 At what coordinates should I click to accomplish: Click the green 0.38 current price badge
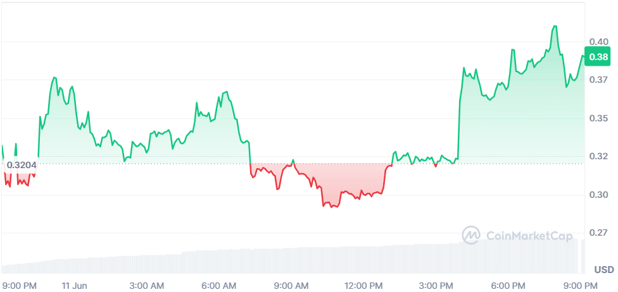click(x=598, y=58)
